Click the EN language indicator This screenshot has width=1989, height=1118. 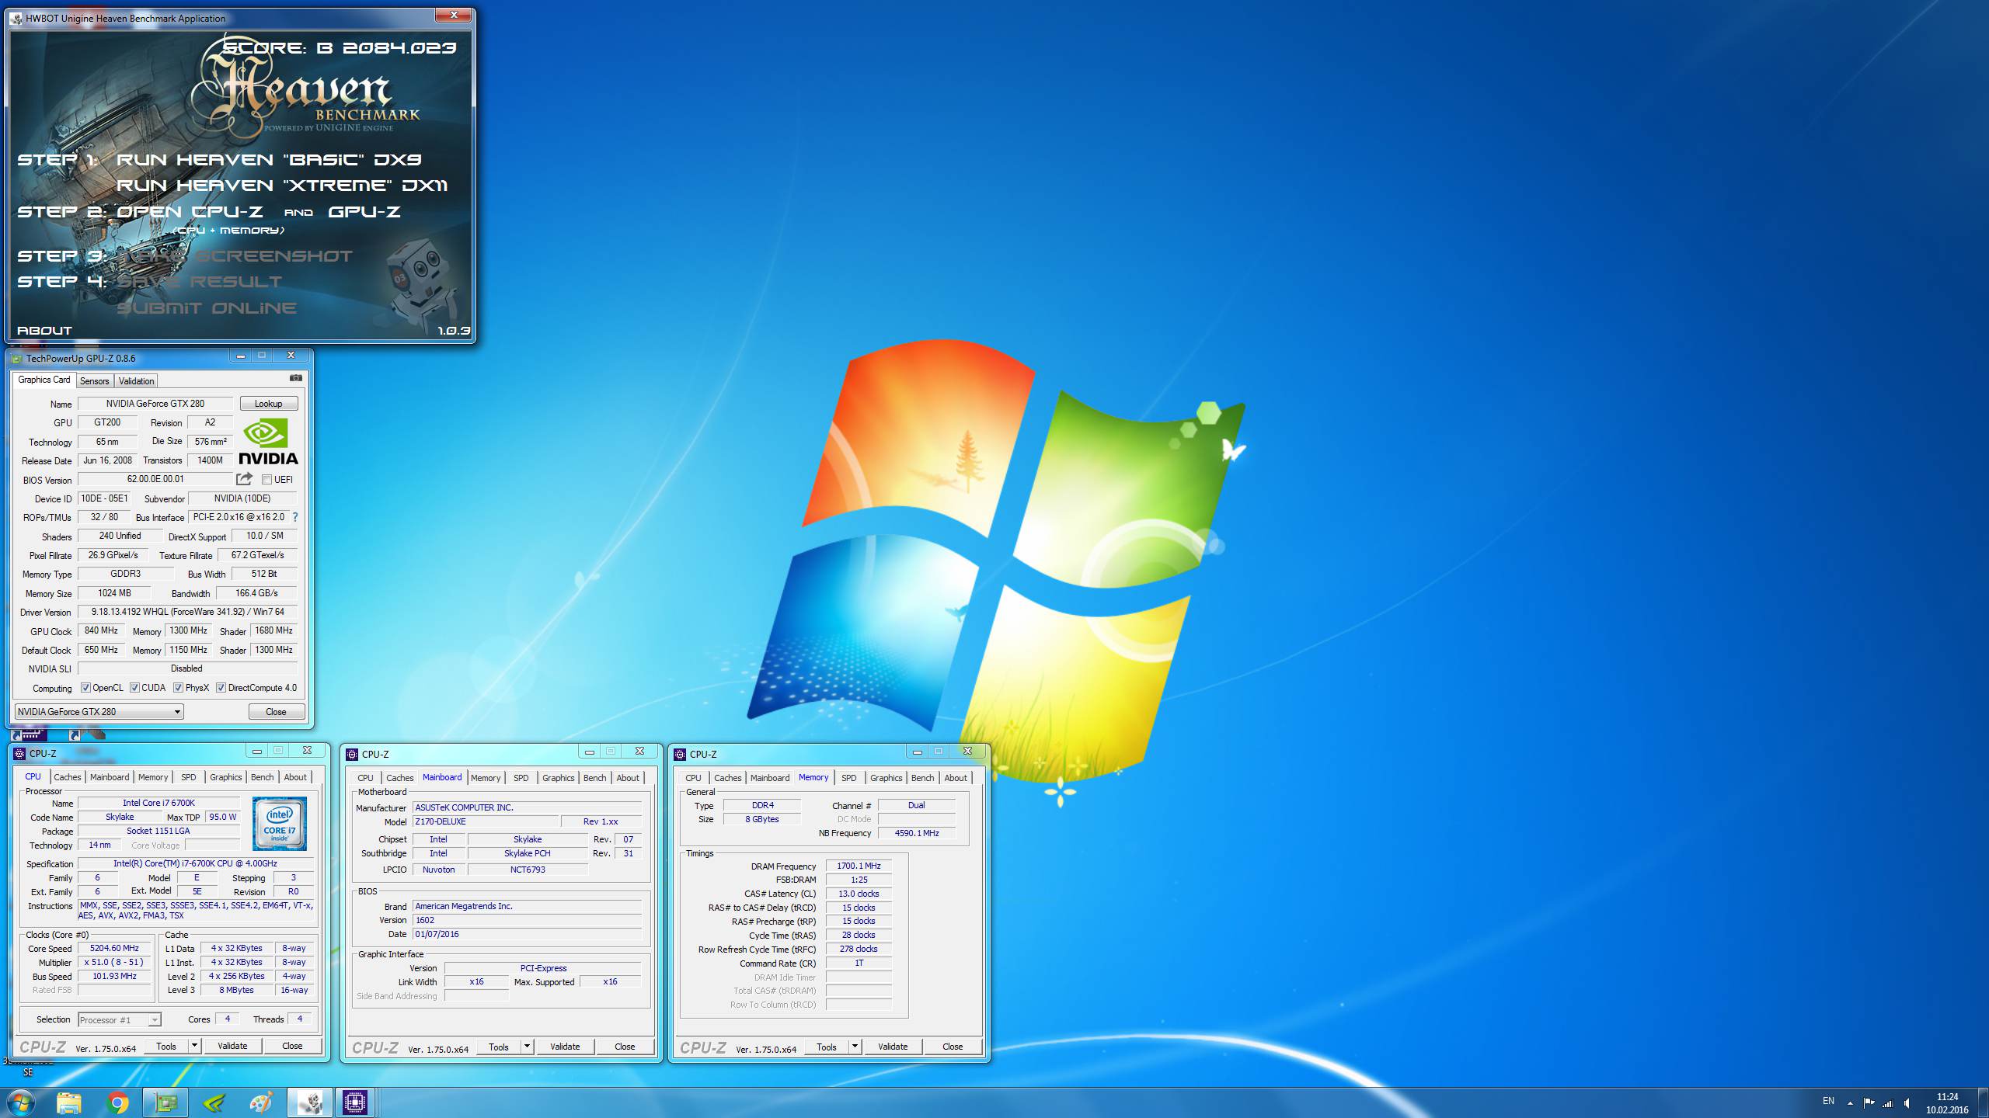point(1828,1101)
